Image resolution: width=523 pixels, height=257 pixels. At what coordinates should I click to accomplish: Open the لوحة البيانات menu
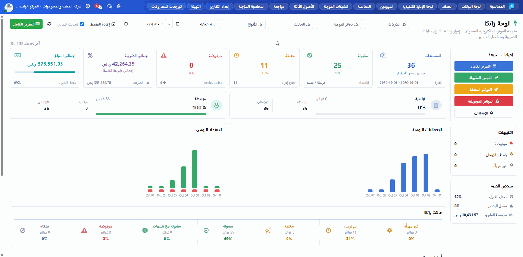[471, 6]
